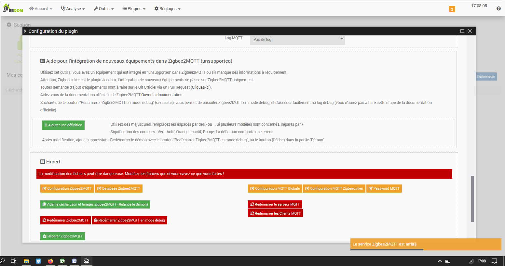Open Task View on the taskbar
Image resolution: width=505 pixels, height=266 pixels.
click(x=14, y=261)
